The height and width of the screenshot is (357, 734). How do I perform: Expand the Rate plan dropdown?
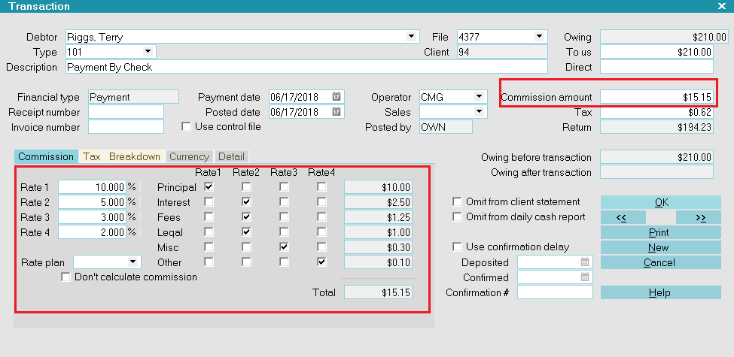tap(133, 262)
